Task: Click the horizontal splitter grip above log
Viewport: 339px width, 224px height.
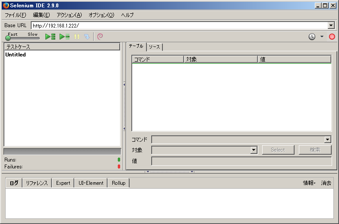Action: pos(169,172)
